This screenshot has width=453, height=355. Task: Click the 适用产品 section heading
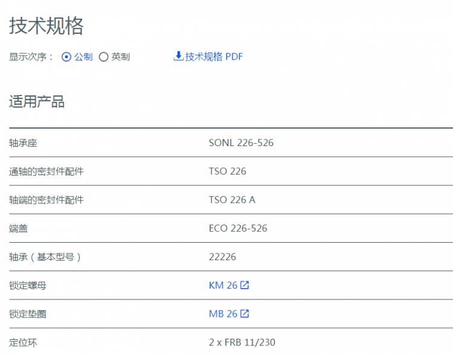pyautogui.click(x=37, y=101)
